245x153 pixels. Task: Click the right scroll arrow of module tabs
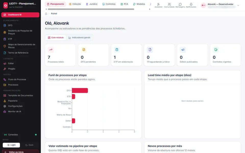tap(150, 9)
